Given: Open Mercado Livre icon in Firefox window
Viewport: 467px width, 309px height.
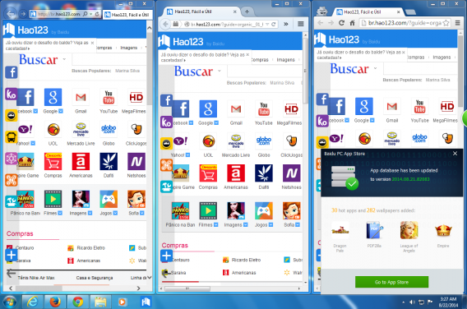Looking at the screenshot, I should [236, 141].
